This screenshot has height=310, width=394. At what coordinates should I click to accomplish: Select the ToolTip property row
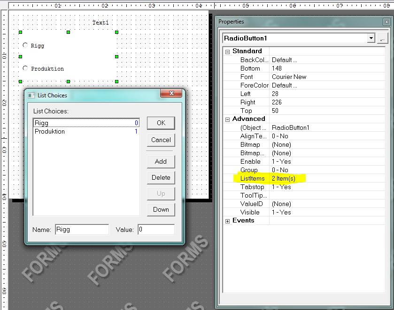(x=304, y=196)
